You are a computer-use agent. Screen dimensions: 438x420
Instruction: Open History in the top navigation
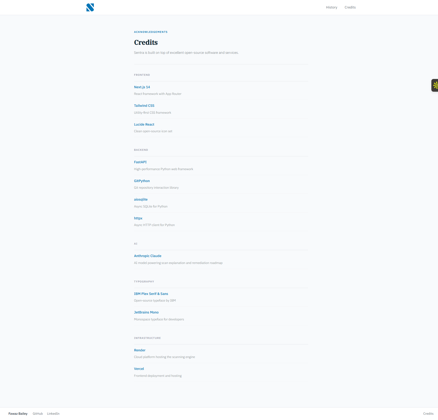[x=331, y=7]
